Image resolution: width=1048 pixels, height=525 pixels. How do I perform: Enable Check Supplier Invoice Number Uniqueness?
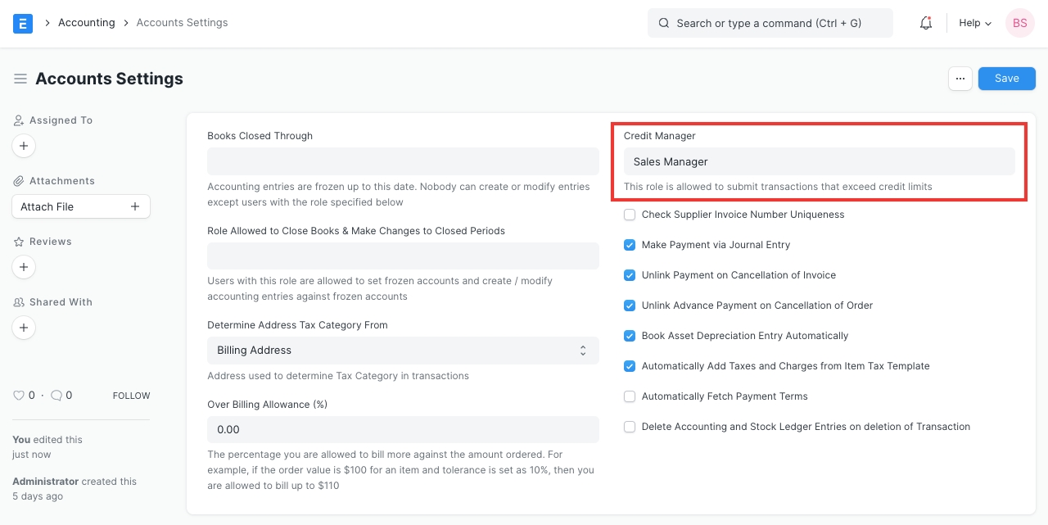(630, 215)
